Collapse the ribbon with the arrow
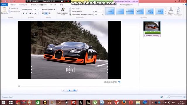Screen dimensions: 187x105 click(x=183, y=5)
